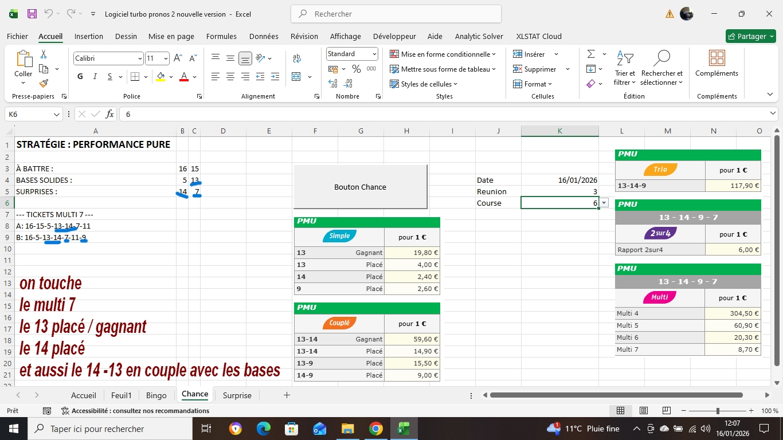
Task: Open the Standard number format dropdown
Action: 374,54
